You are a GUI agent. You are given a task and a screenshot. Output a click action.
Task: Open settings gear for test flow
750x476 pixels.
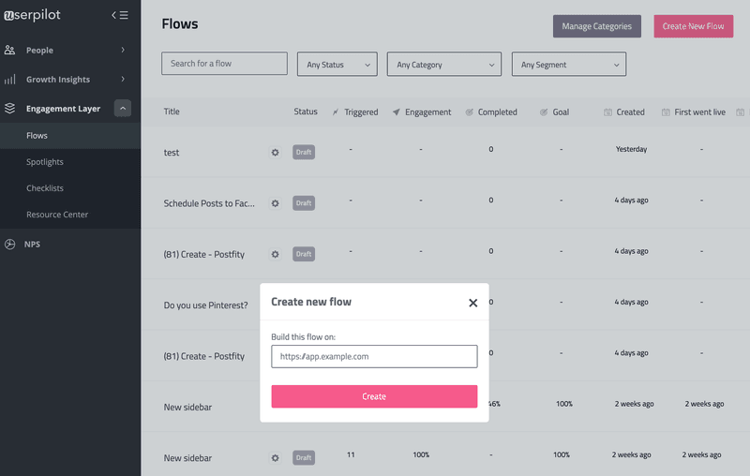(x=275, y=153)
